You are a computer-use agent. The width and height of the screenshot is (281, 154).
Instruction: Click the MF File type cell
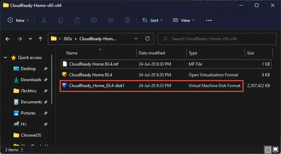[195, 64]
